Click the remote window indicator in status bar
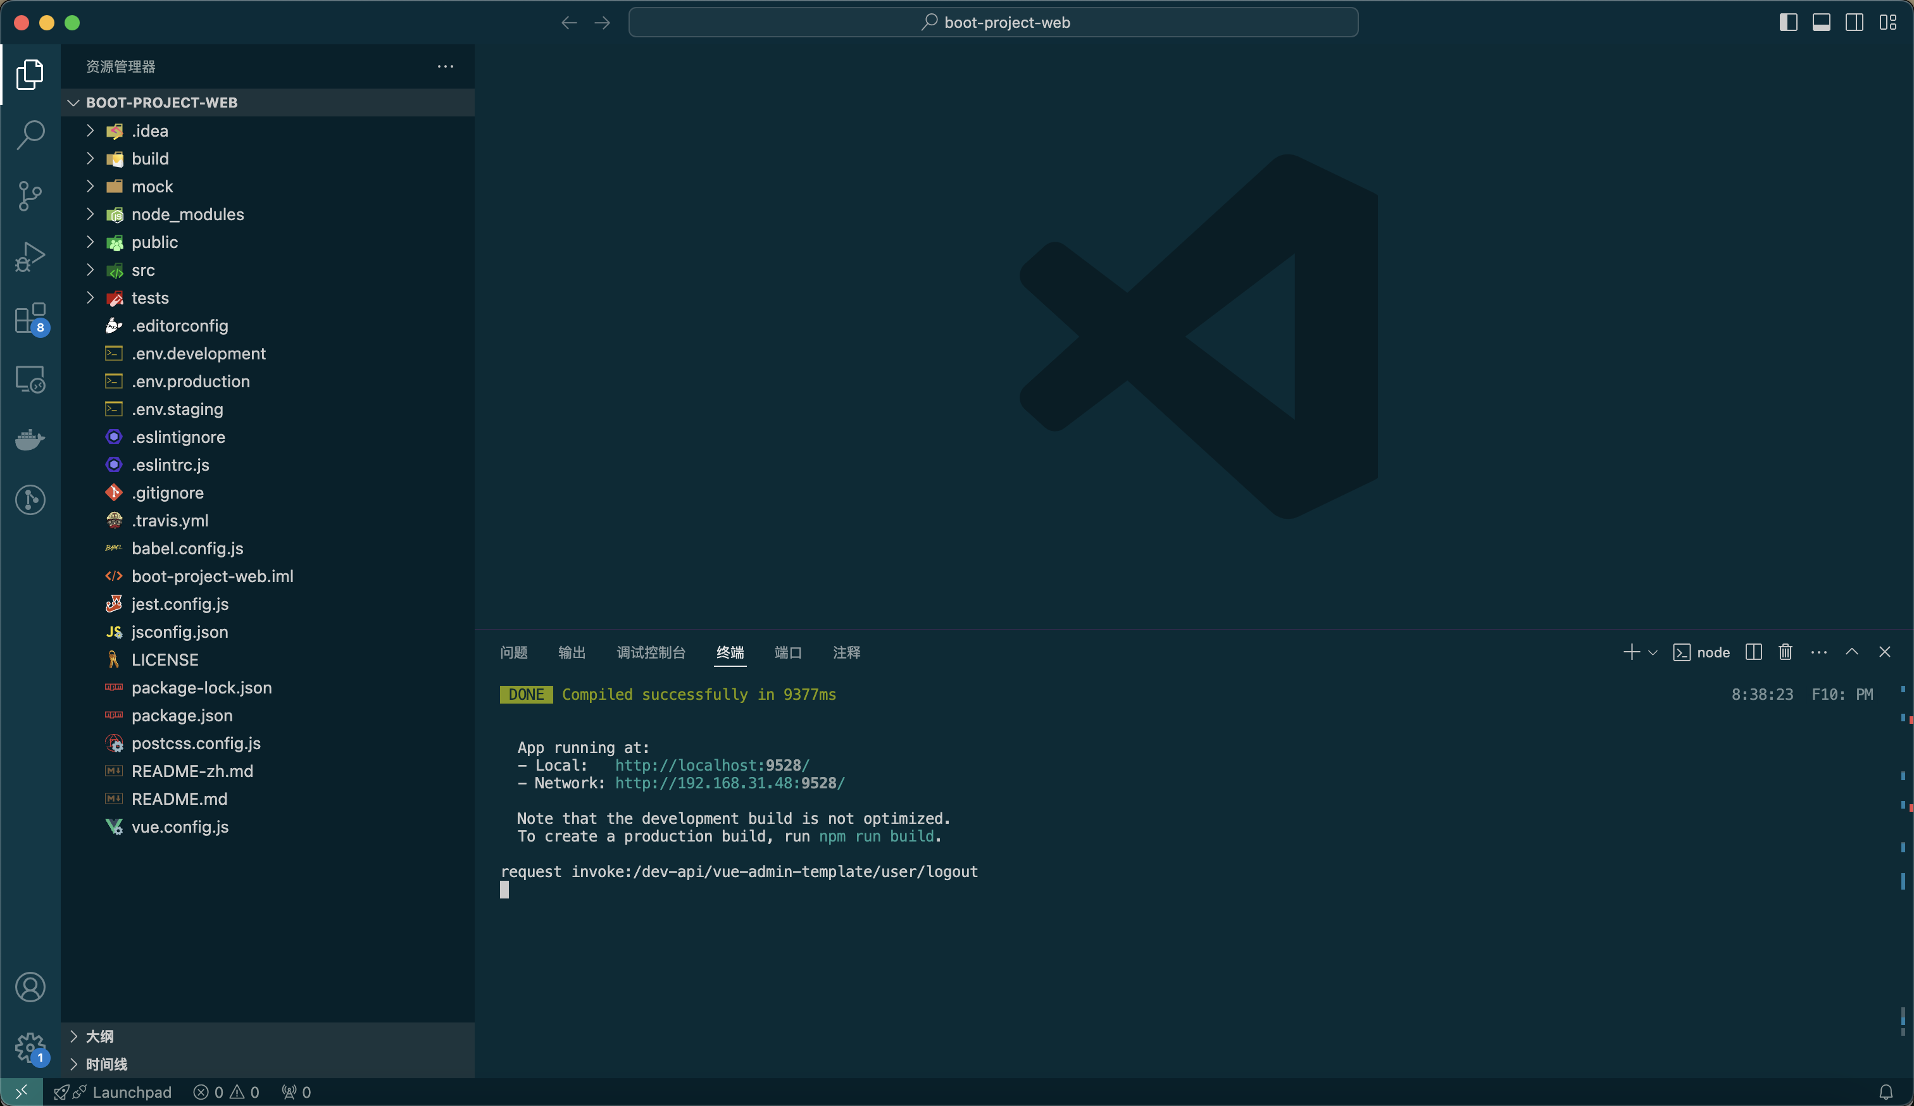The height and width of the screenshot is (1106, 1914). click(22, 1091)
